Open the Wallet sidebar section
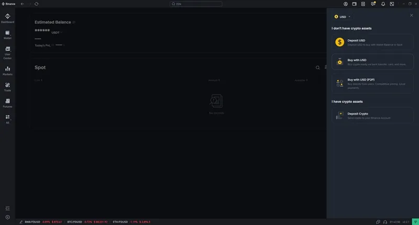The width and height of the screenshot is (419, 225). click(x=7, y=35)
